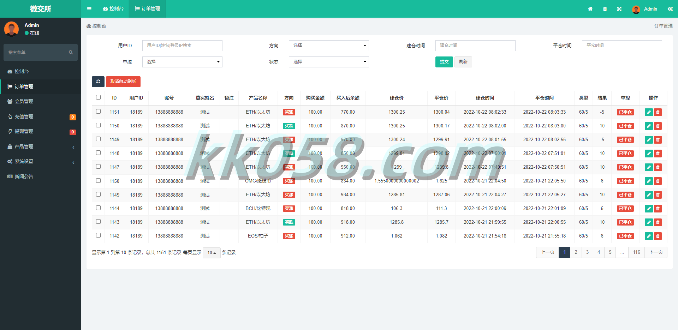Check the checkbox for order 1147
Screen dimensions: 678x330
(99, 167)
